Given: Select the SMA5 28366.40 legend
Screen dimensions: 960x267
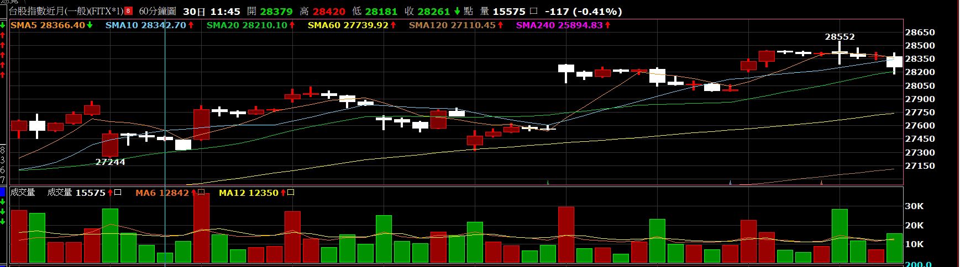Looking at the screenshot, I should pos(48,25).
